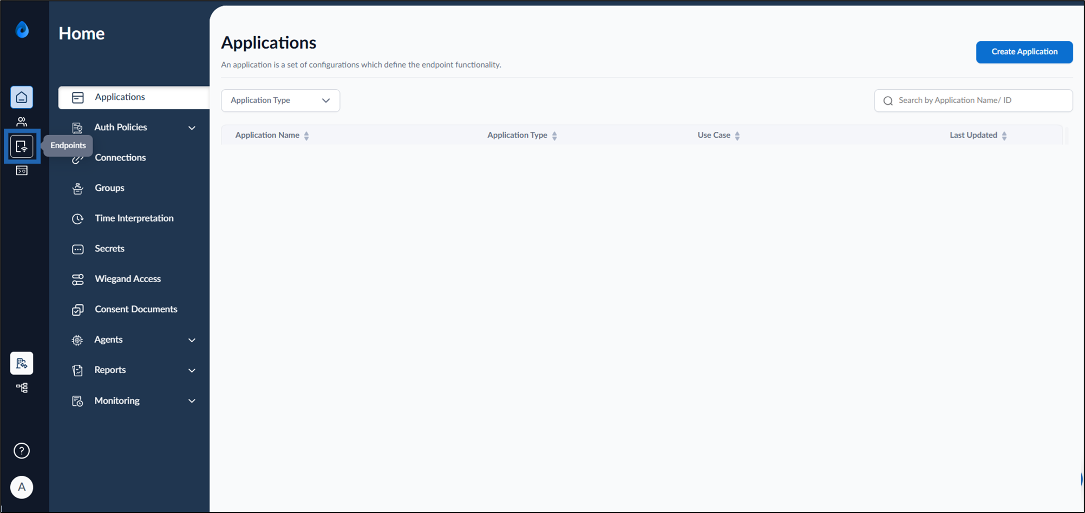Open the Application Type dropdown filter

click(280, 101)
